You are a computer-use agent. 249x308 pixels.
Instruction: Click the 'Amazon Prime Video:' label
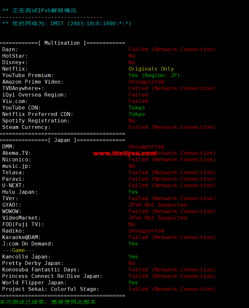33,82
